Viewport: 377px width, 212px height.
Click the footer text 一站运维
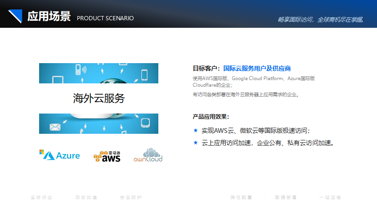pos(330,197)
